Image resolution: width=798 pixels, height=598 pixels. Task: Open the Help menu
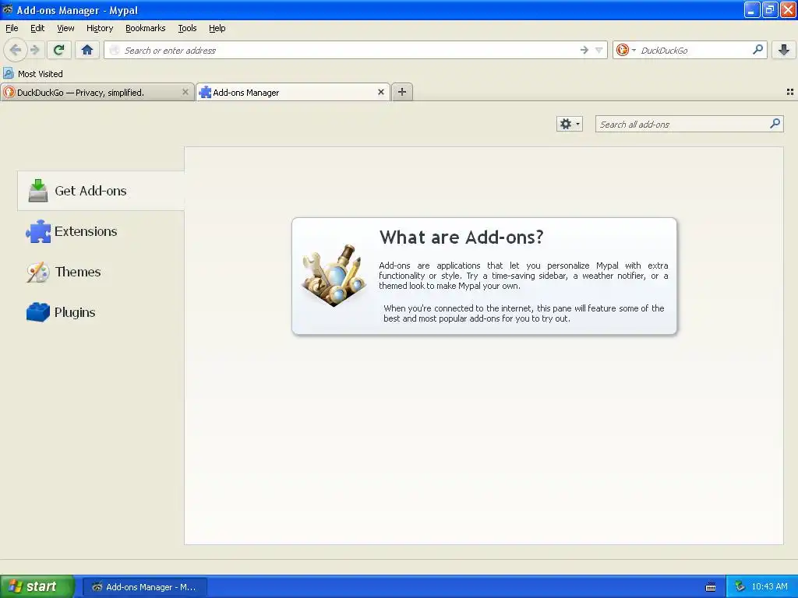click(x=217, y=28)
